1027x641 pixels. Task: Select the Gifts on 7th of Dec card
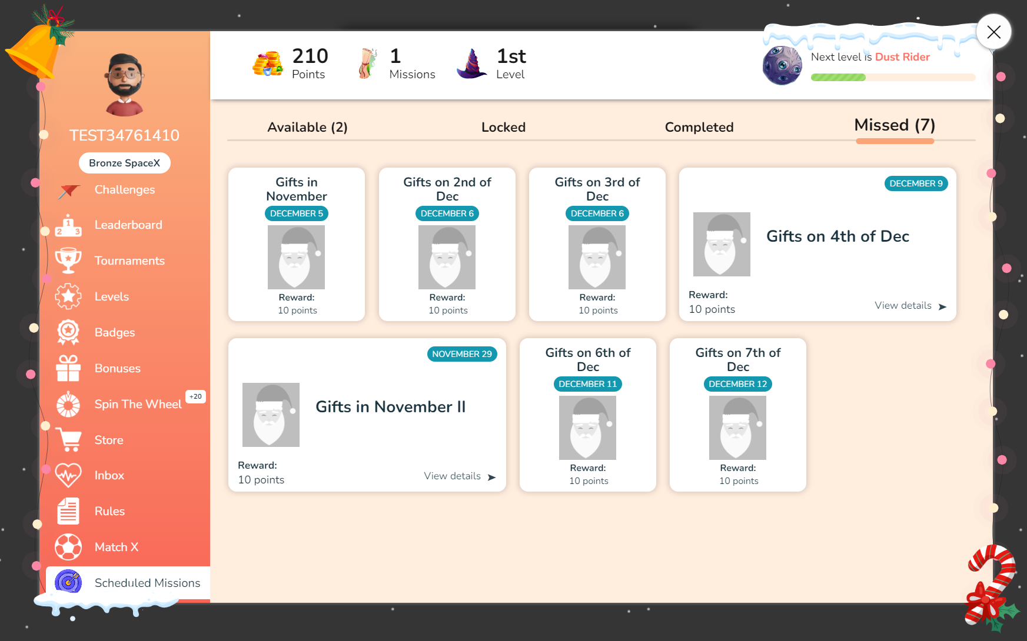pyautogui.click(x=737, y=415)
